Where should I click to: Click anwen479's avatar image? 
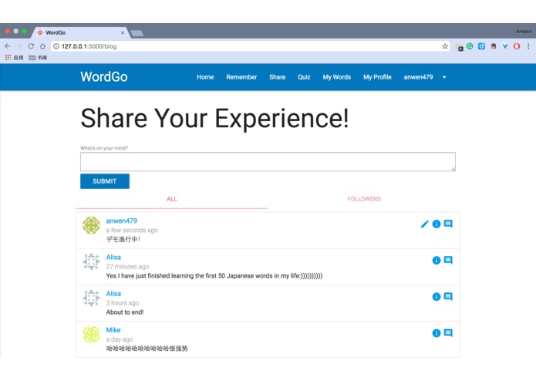pos(91,225)
